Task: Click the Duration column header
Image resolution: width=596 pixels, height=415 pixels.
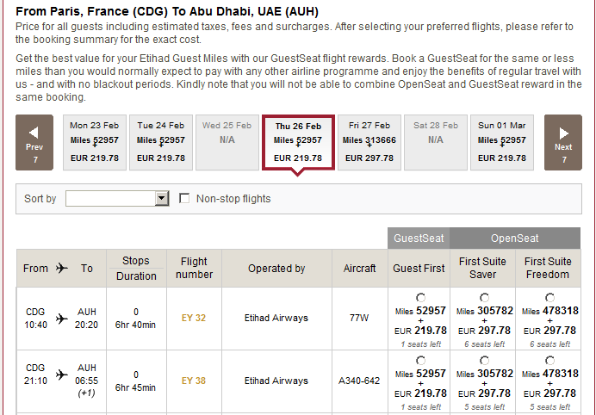Action: coord(136,276)
